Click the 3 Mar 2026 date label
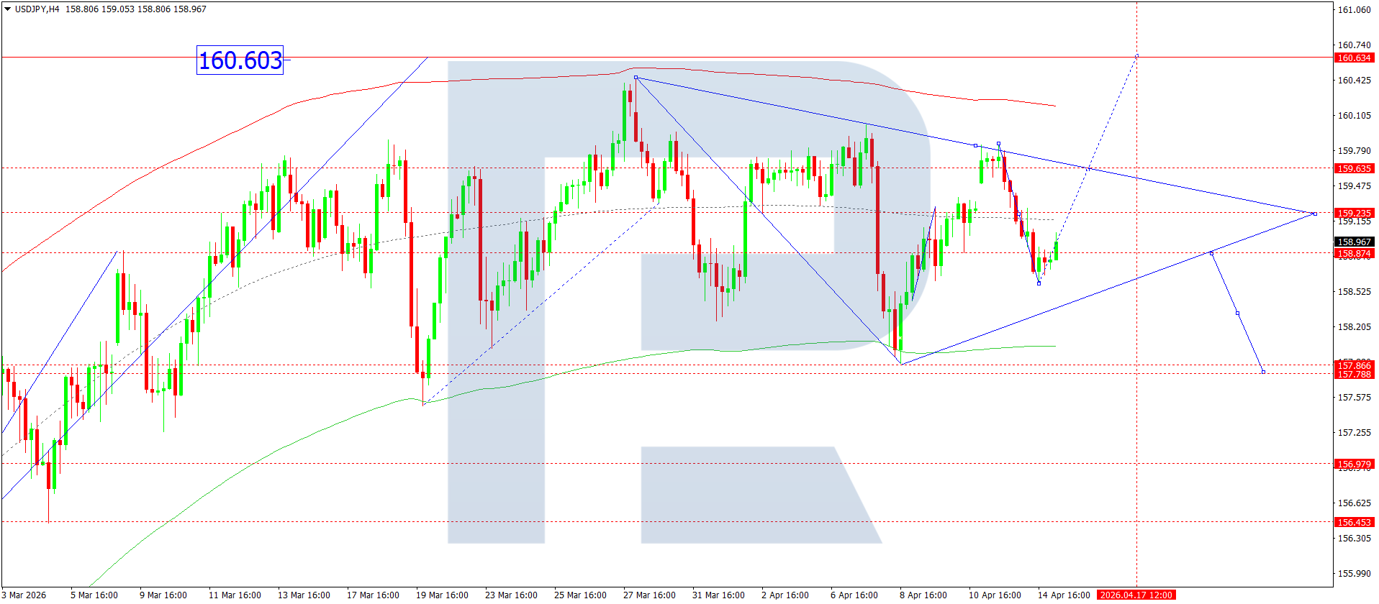The width and height of the screenshot is (1379, 604). (x=24, y=595)
